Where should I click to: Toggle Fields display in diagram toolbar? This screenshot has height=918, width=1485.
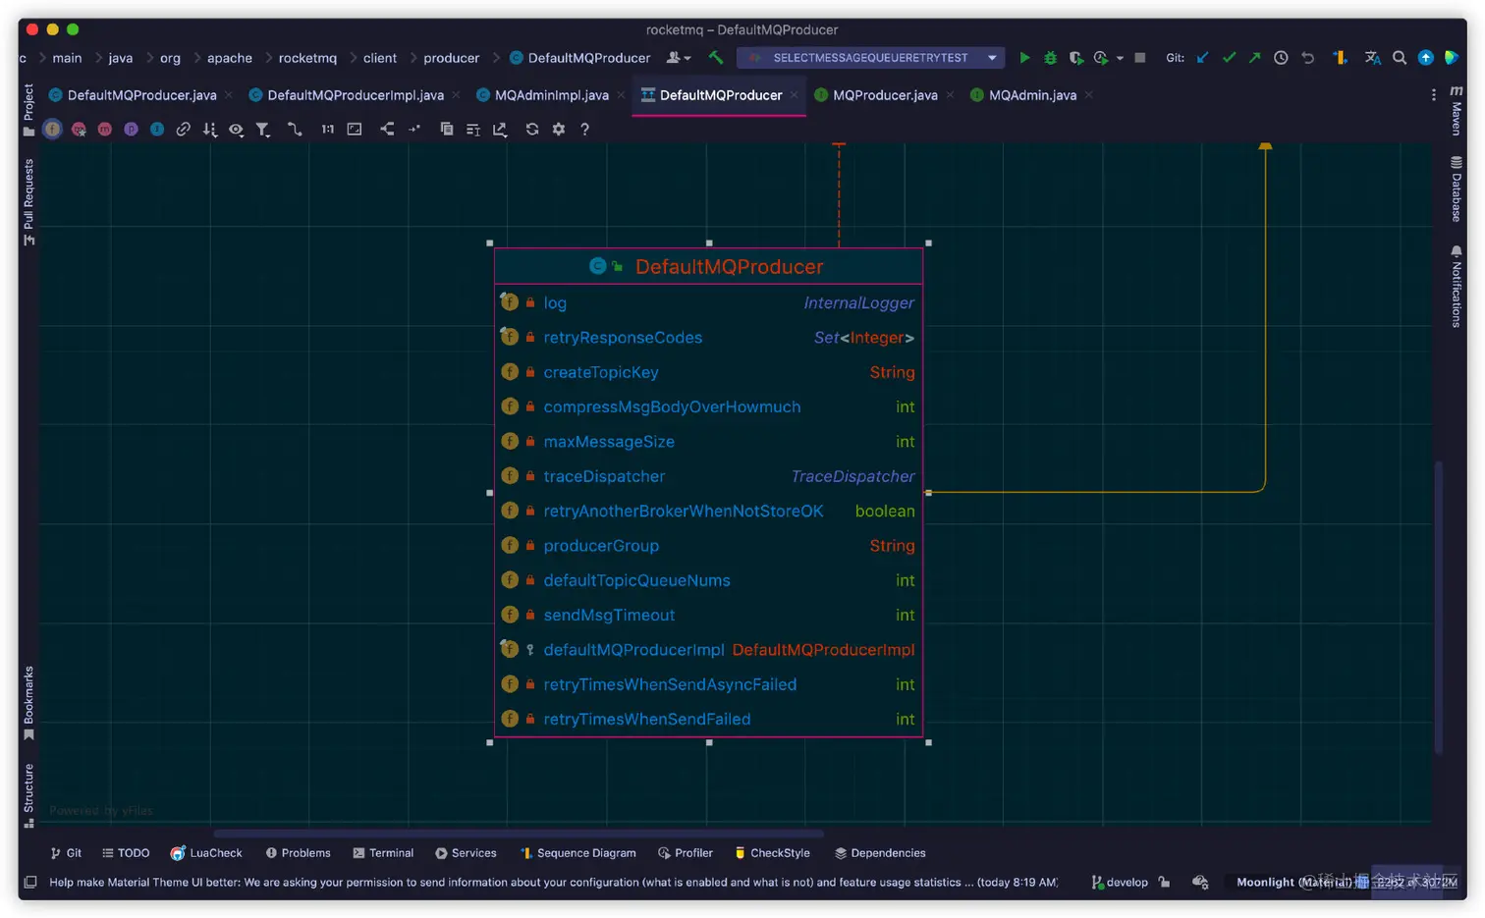[52, 130]
